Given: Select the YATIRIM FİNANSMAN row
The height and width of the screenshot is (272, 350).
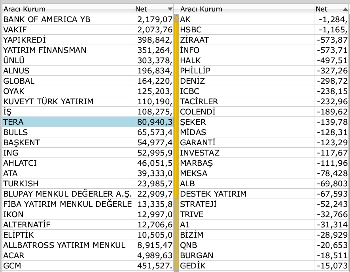Looking at the screenshot, I should coord(88,50).
